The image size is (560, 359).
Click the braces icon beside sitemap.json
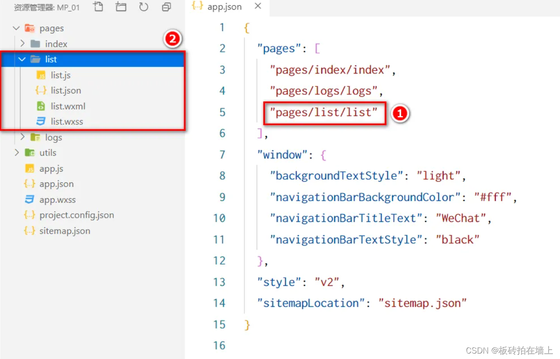pos(30,231)
